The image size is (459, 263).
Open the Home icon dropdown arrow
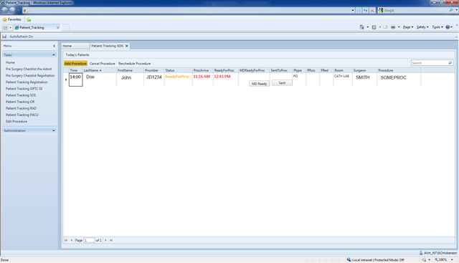(x=368, y=27)
